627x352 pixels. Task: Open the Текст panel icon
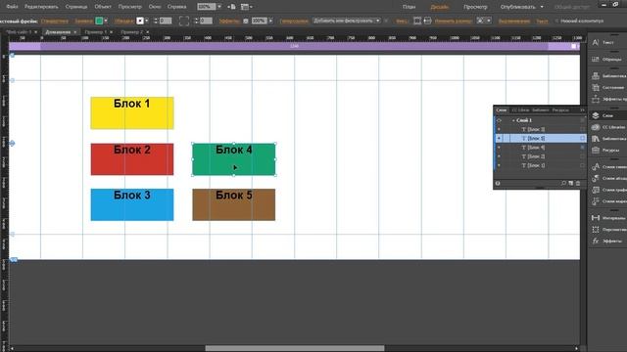[596, 42]
